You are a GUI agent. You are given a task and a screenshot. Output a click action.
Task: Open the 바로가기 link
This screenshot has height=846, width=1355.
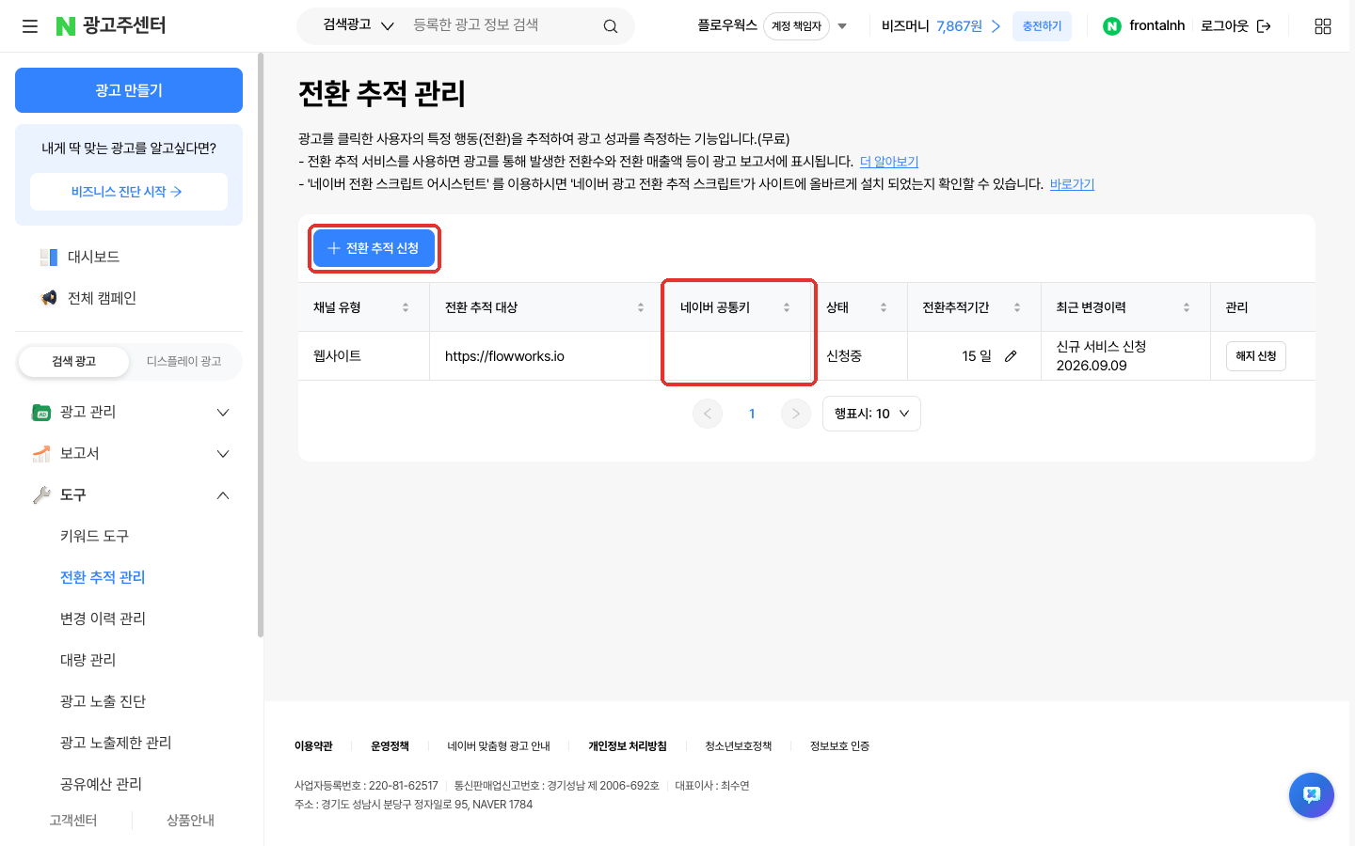tap(1072, 184)
